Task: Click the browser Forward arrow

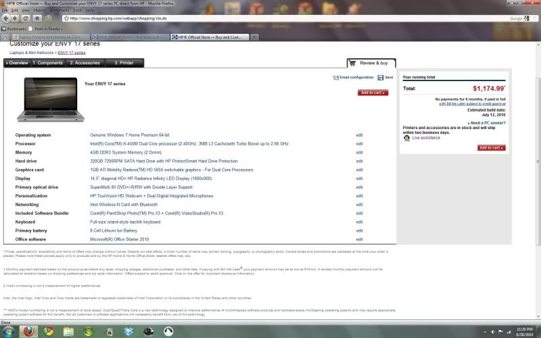Action: (15, 18)
